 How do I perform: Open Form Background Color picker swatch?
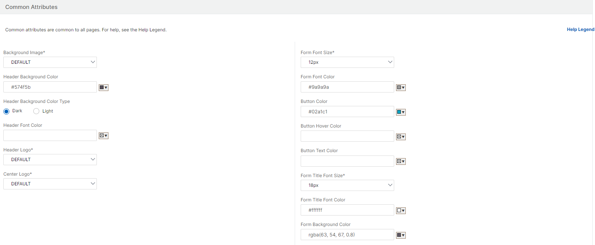[401, 235]
